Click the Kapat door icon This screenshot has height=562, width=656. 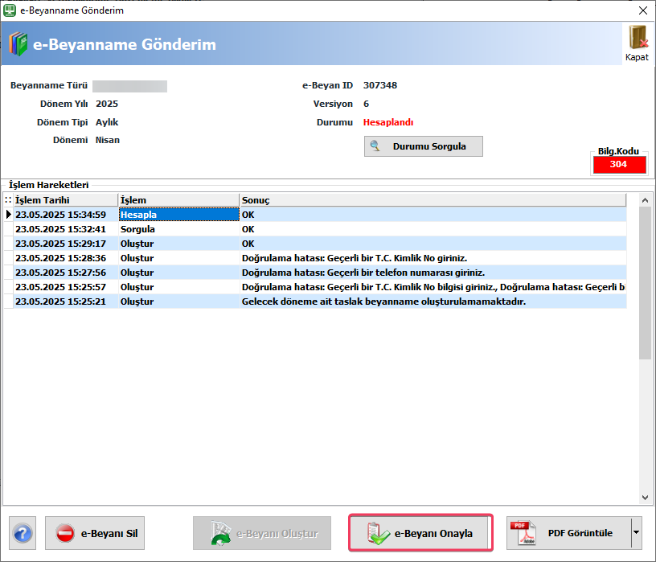(638, 38)
